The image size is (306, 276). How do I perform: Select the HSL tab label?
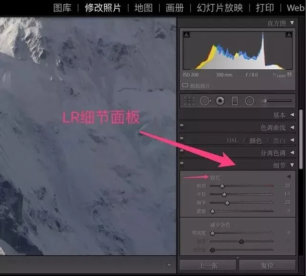[232, 141]
